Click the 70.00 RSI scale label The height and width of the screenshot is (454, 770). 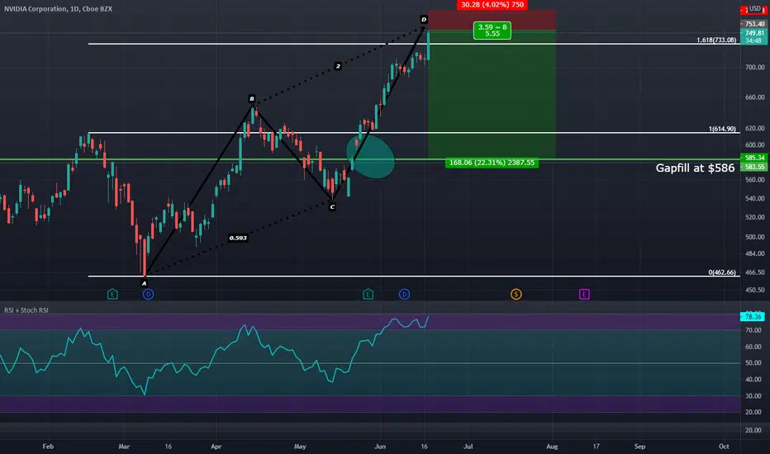pos(753,330)
